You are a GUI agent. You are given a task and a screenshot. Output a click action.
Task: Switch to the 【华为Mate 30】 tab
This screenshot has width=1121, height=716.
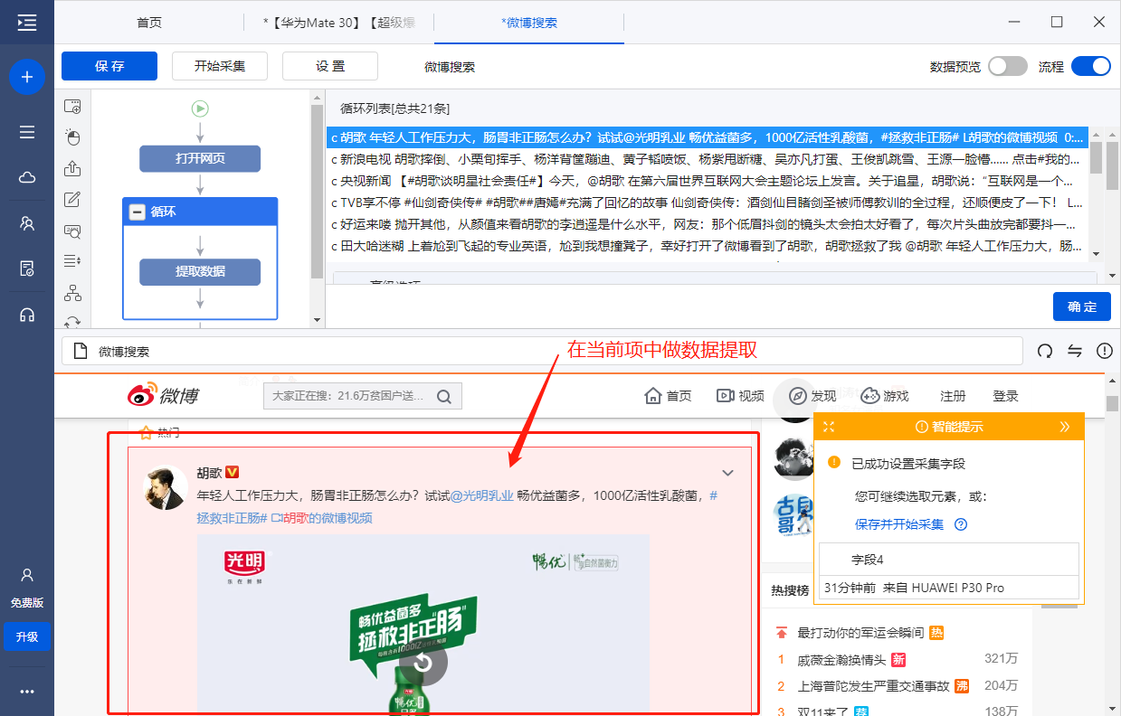(x=339, y=23)
